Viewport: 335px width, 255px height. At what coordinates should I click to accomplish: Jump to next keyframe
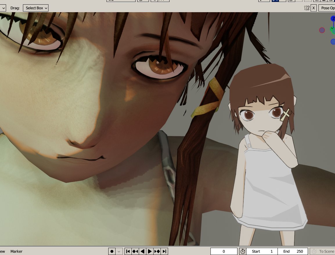[x=157, y=251]
